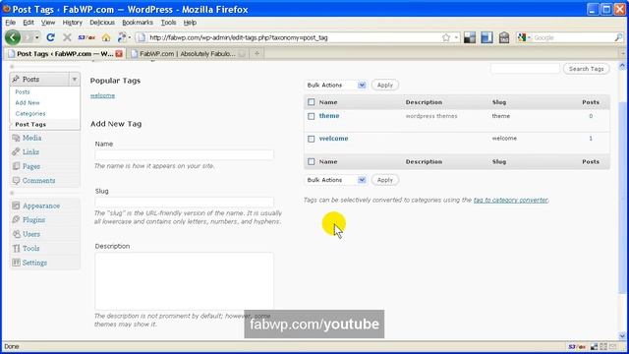The height and width of the screenshot is (354, 629).
Task: Click the Delicious tag page icon
Action: [504, 37]
